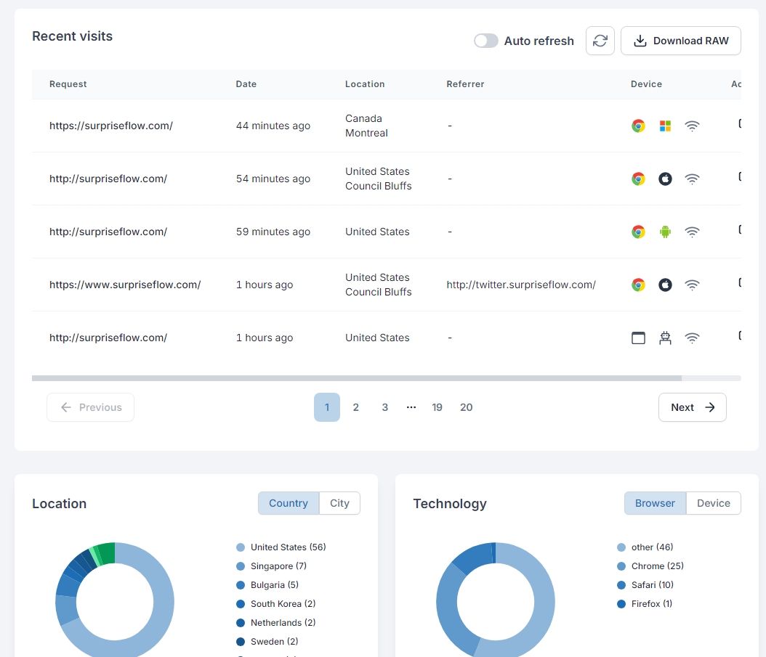Click Android icon in the 59 minutes ago row
Image resolution: width=766 pixels, height=657 pixels.
[665, 232]
